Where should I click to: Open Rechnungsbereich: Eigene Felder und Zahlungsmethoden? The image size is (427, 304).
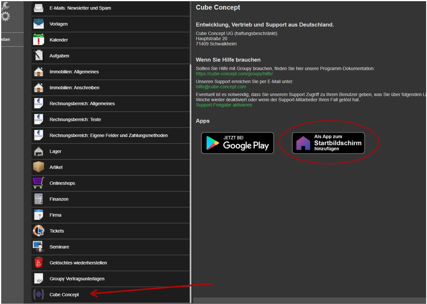111,135
